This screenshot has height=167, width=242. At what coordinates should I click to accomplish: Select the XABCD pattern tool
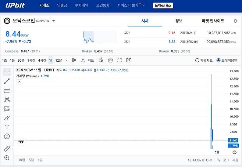7,99
